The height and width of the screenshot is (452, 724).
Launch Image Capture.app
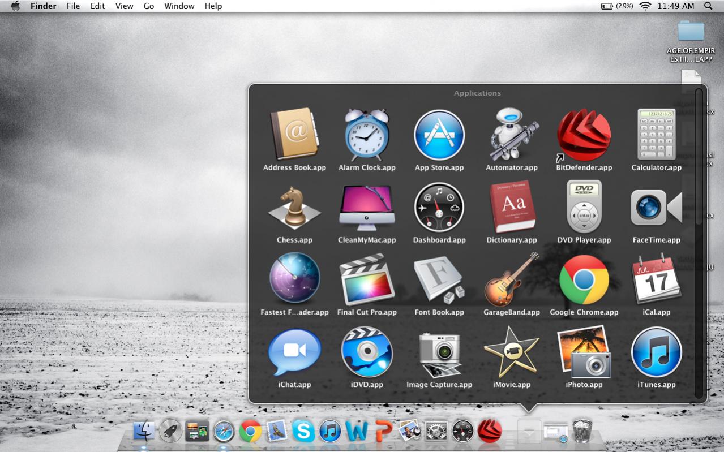click(x=439, y=354)
